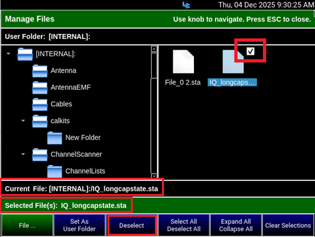
Task: Click the folder tree scroll down arrow
Action: (x=154, y=176)
